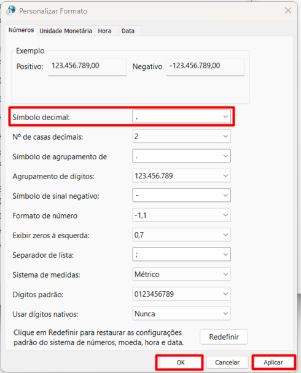Open the Data tab
This screenshot has width=301, height=373.
[128, 31]
